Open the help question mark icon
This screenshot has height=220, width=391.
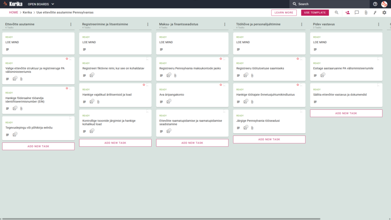pos(375,4)
